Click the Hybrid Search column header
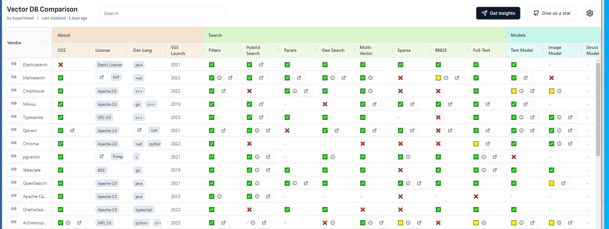The image size is (609, 229). (x=253, y=51)
